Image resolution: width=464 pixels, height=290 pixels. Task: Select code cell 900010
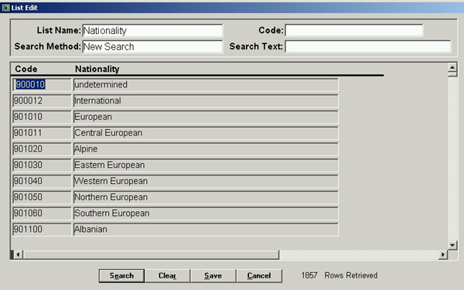42,84
